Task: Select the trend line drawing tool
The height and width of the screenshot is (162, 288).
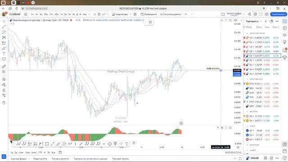Action: (x=4, y=27)
